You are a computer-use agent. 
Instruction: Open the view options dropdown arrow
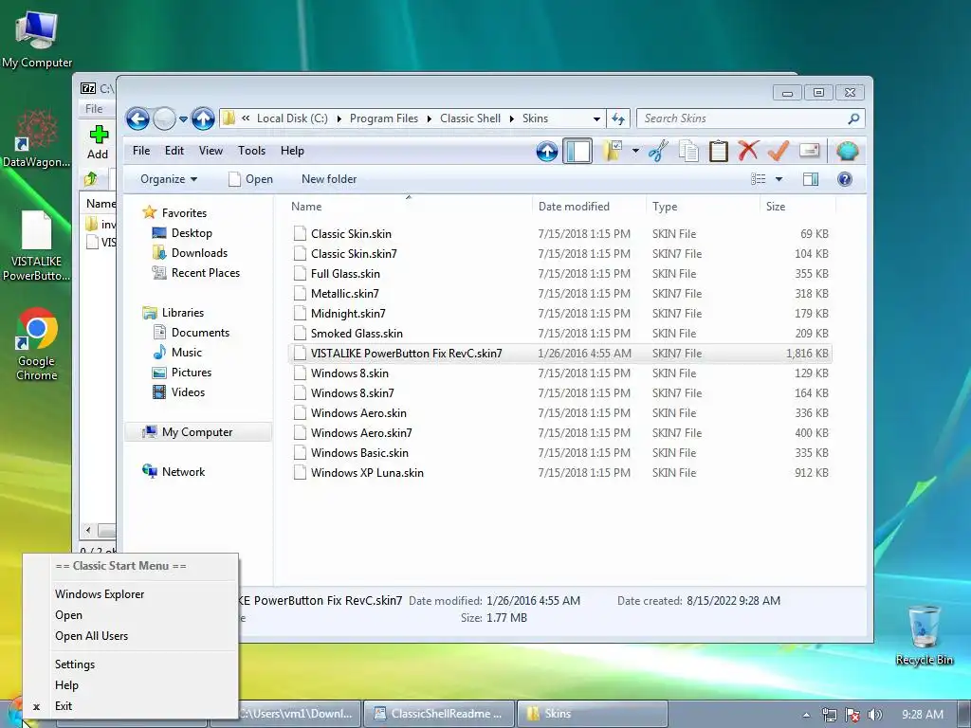(x=779, y=179)
